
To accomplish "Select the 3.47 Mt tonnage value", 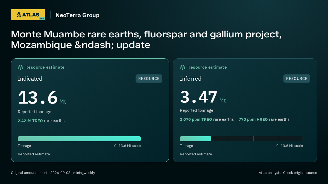I will (x=203, y=97).
